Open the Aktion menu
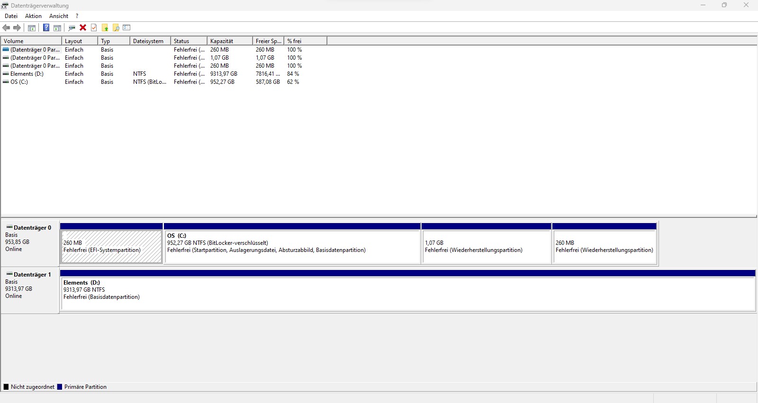 33,16
